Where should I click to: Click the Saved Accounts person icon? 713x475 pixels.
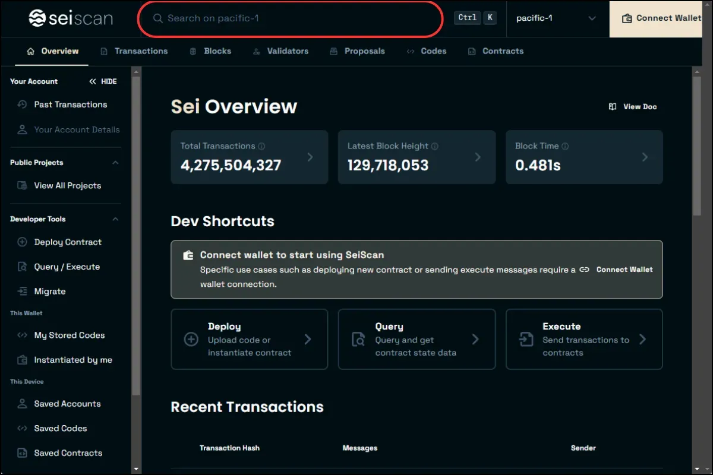[23, 404]
